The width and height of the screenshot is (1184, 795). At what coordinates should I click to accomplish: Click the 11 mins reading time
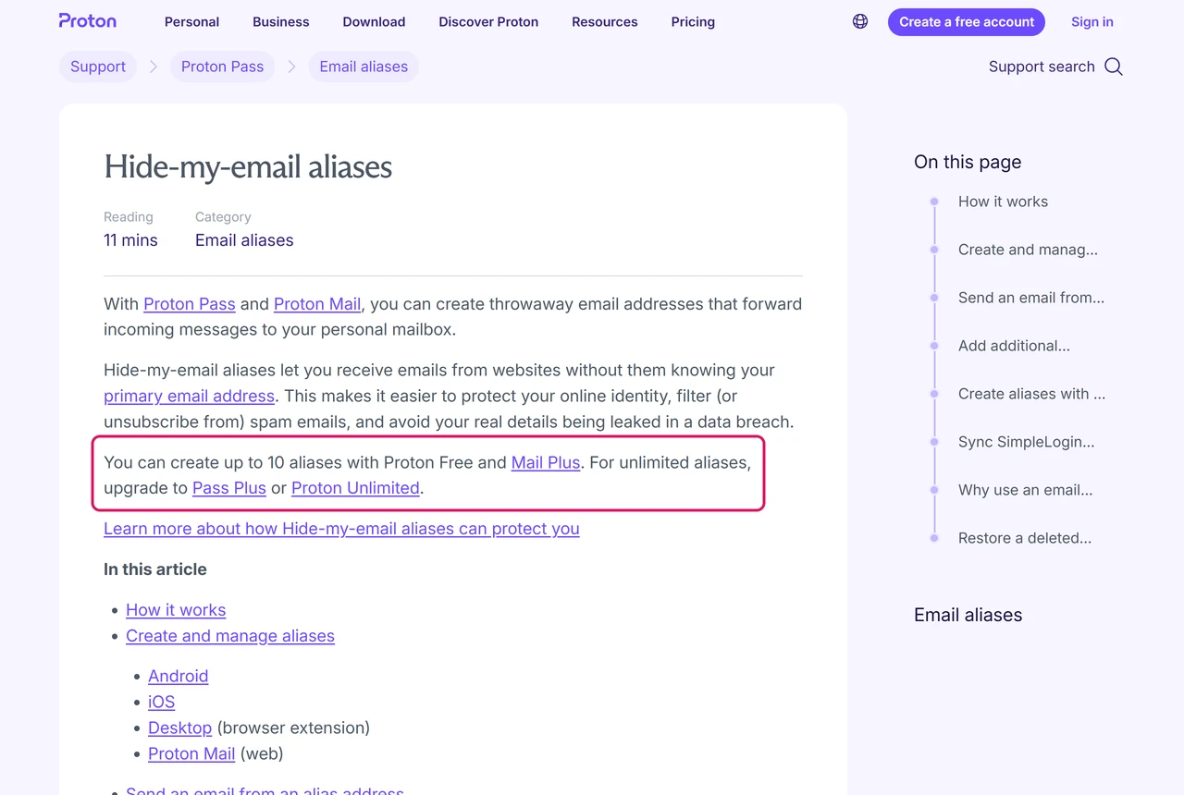[130, 240]
